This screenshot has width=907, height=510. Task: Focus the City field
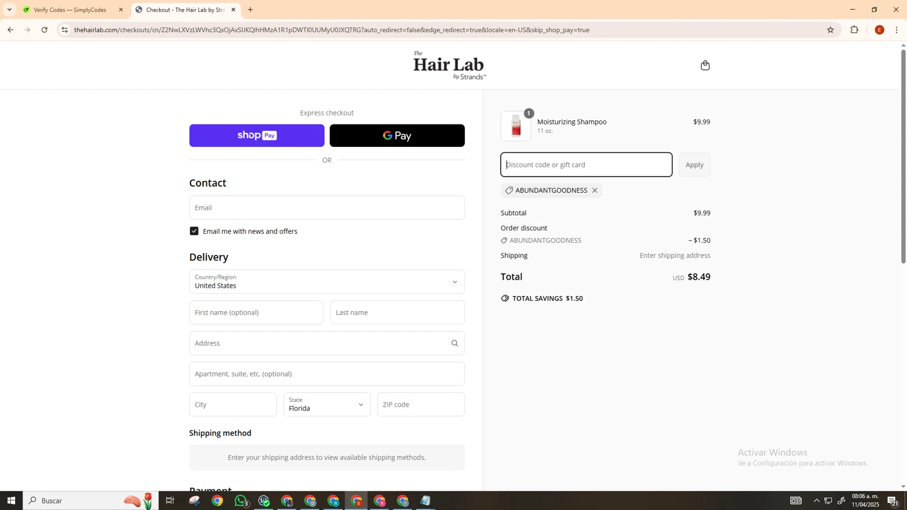pos(233,404)
